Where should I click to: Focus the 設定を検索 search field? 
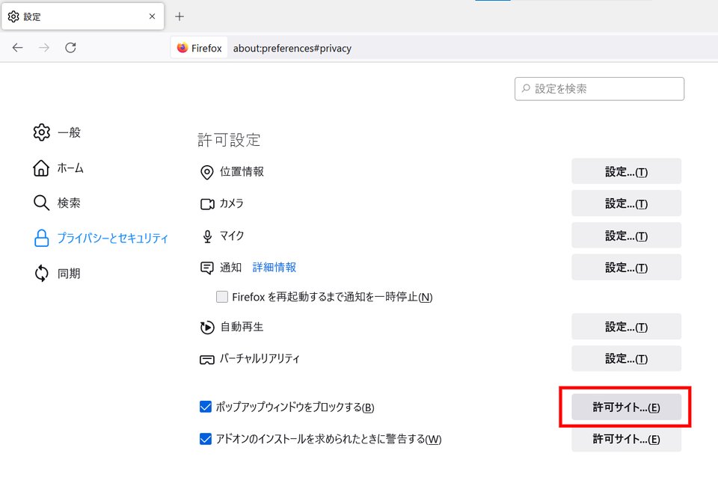pyautogui.click(x=599, y=89)
